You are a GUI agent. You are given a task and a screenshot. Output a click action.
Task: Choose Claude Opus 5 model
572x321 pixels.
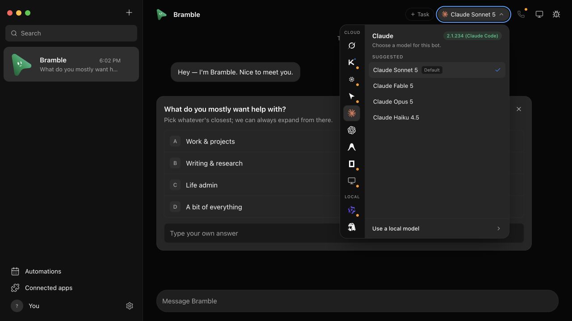tap(437, 102)
